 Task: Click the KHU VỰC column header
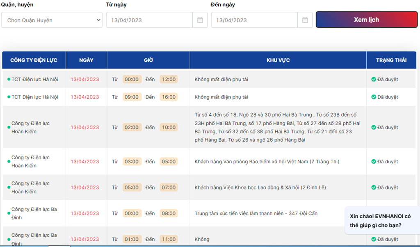tap(278, 60)
